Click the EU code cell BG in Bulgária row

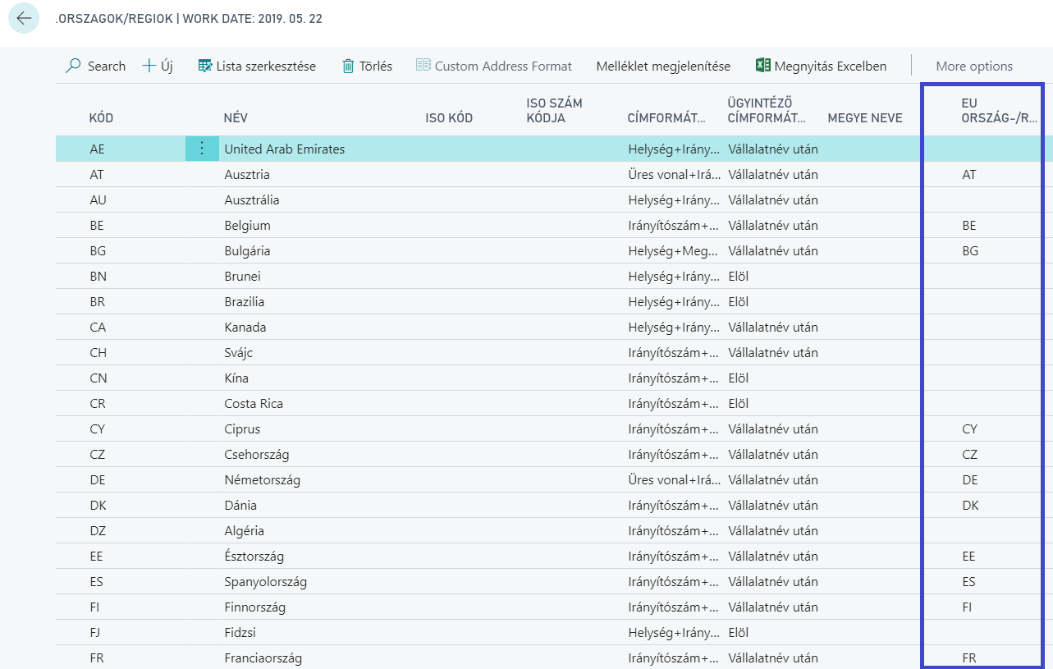[970, 251]
